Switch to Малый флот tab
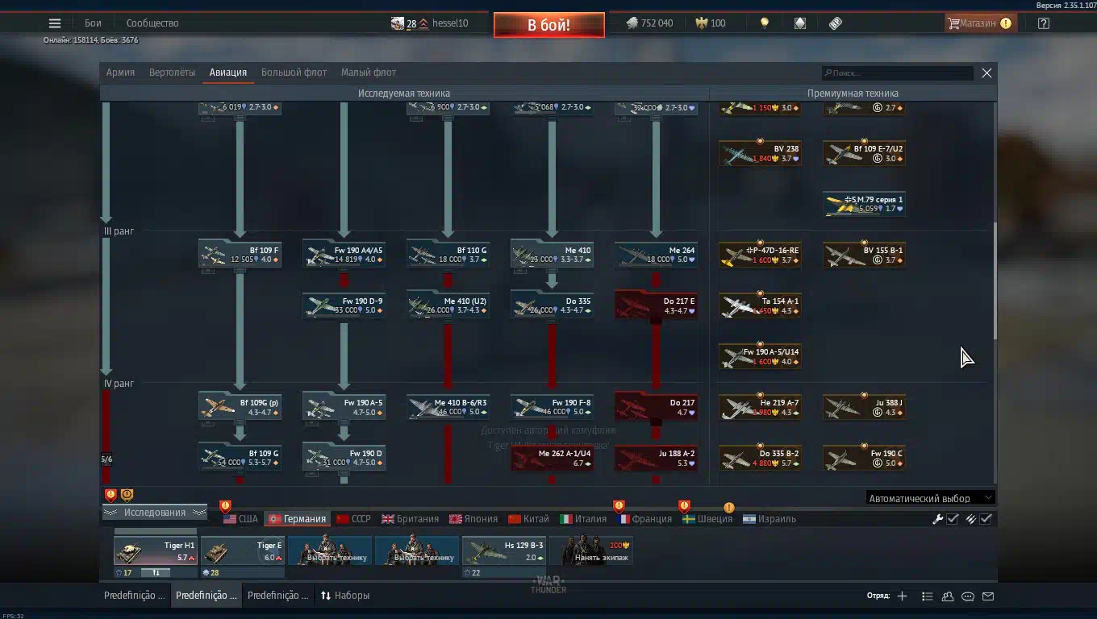 tap(369, 73)
